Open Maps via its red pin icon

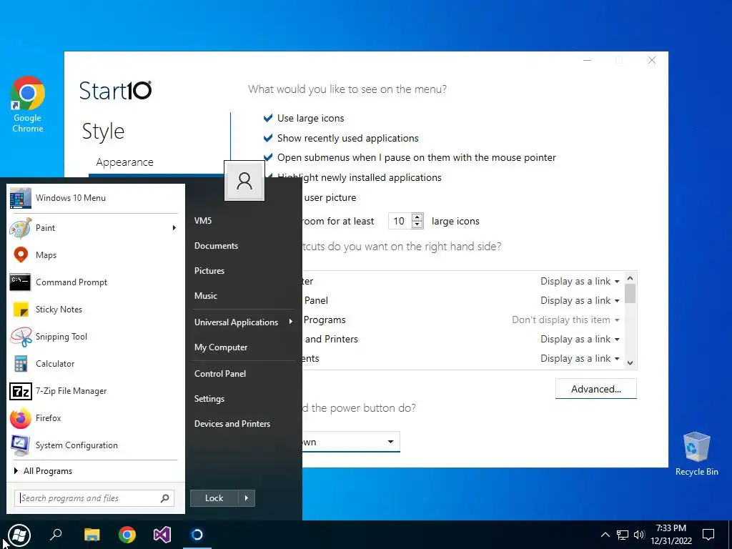point(21,255)
